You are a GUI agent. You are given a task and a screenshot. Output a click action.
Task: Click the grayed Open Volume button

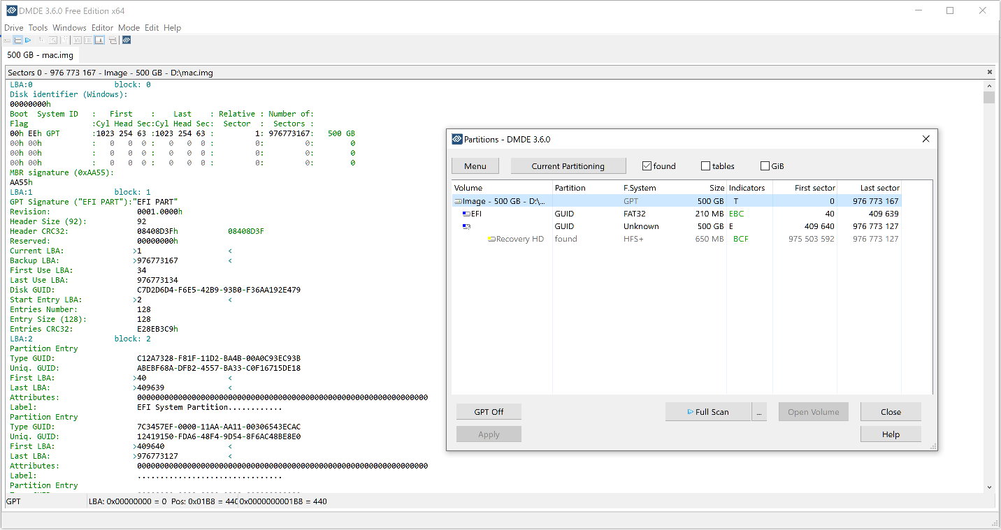click(x=813, y=412)
